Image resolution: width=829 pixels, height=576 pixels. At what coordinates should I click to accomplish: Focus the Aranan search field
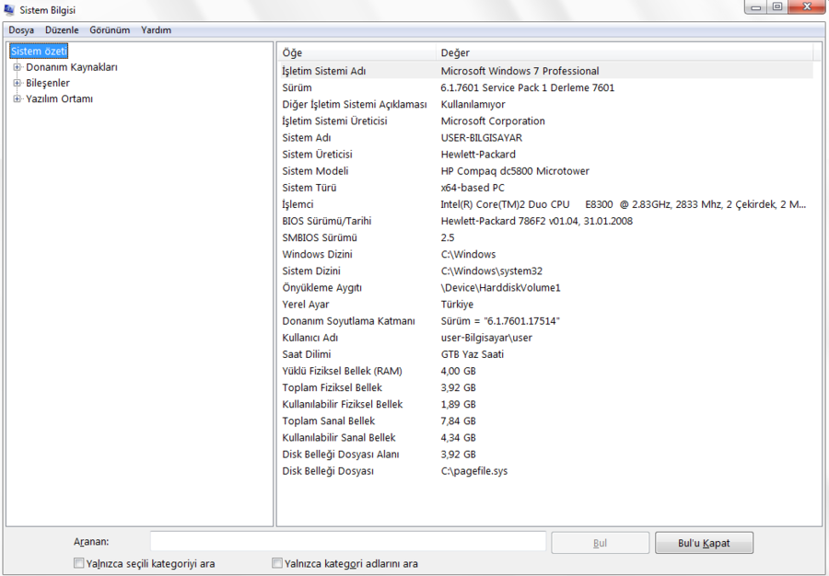click(348, 542)
